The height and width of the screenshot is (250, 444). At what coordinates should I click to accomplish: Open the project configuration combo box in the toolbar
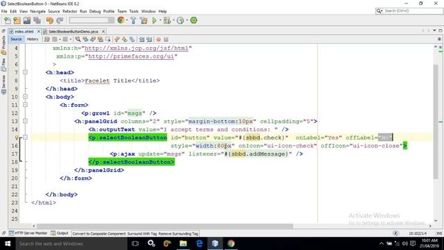pyautogui.click(x=92, y=20)
